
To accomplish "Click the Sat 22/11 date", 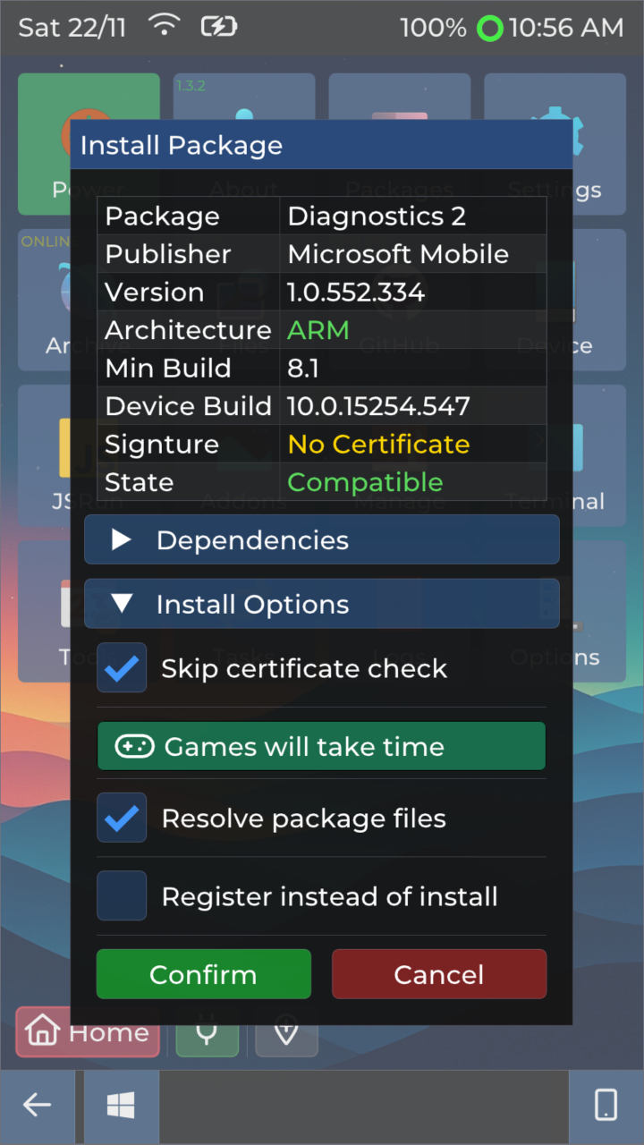I will 72,28.
